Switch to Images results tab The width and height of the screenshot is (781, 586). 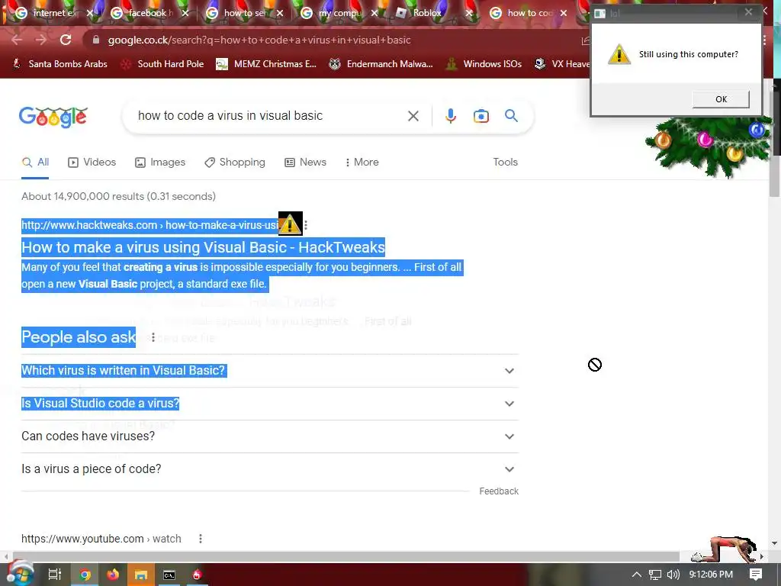pos(160,163)
